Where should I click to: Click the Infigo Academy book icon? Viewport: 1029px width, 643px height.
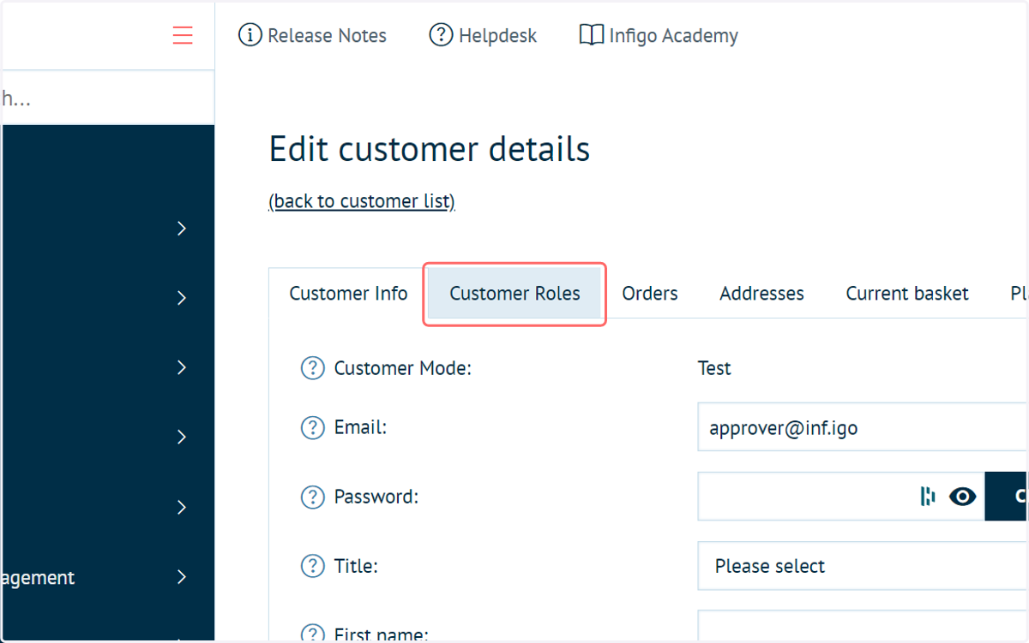pos(591,35)
